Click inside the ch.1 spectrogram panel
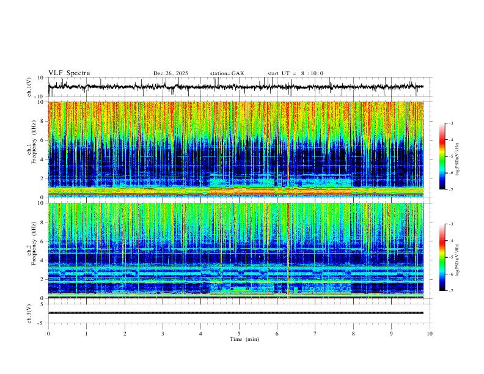 click(235, 149)
